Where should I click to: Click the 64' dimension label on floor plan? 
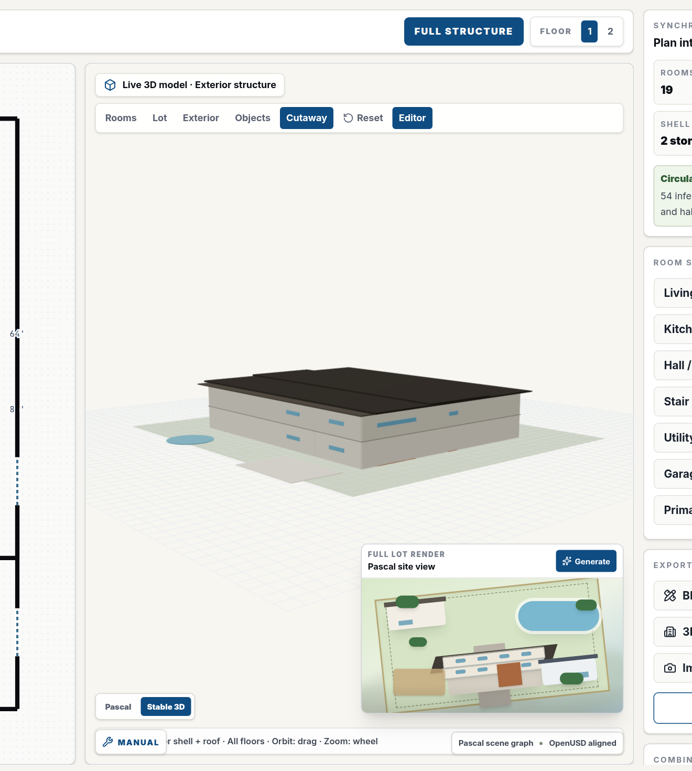tap(16, 334)
